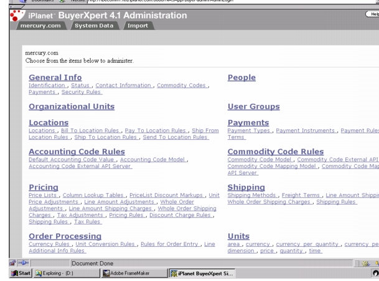The image size is (379, 281).
Task: Open Tax Adjustments link under Pricing
Action: coord(80,215)
